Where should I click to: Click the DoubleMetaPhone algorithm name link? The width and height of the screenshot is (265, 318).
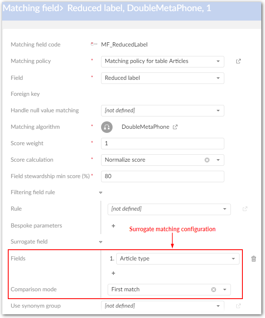click(x=145, y=127)
